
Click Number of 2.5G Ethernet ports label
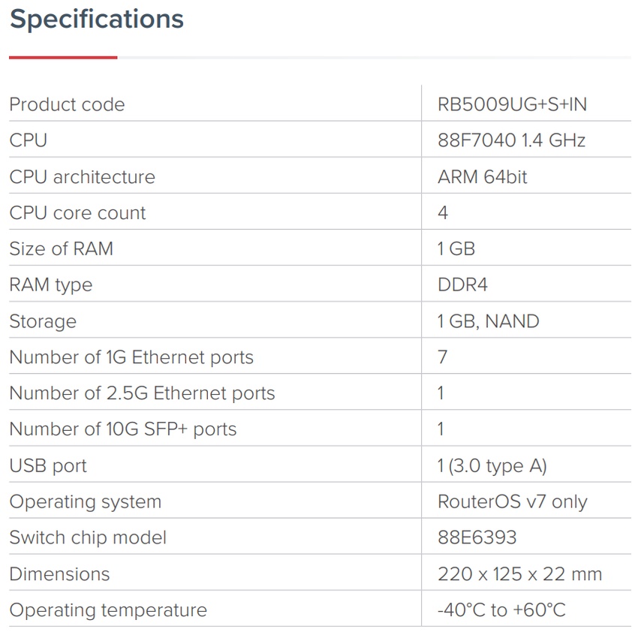pos(142,393)
